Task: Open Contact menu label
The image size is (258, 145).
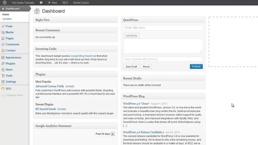Action: pyautogui.click(x=10, y=50)
